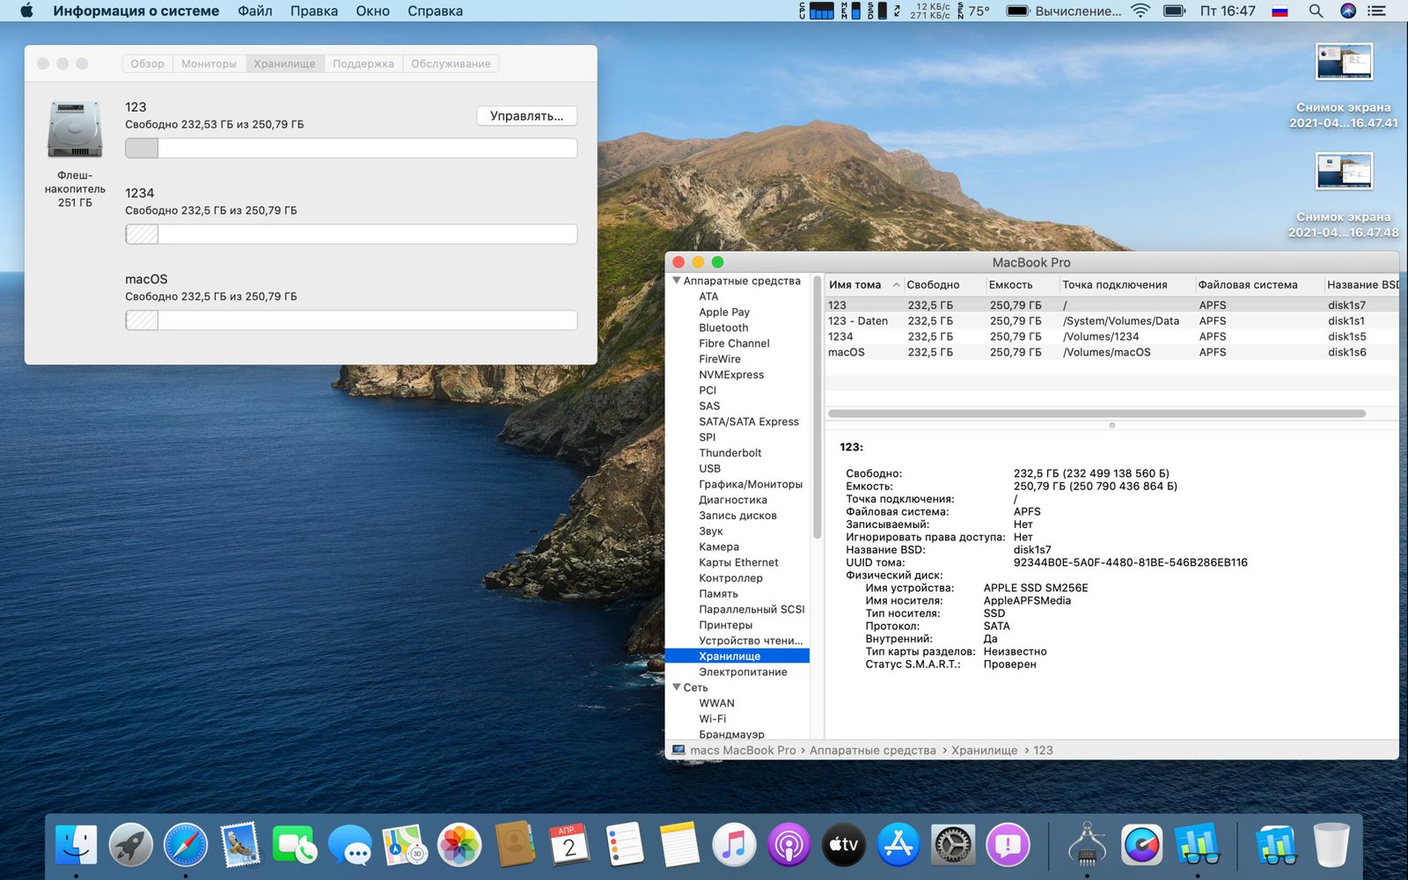Click Аппаратные средства in the path bar

click(x=872, y=751)
